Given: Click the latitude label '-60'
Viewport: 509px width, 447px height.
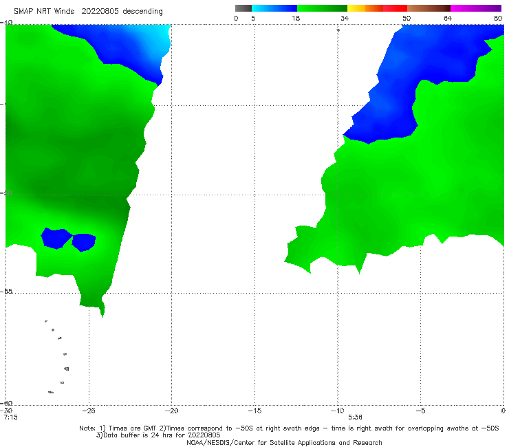Looking at the screenshot, I should click(6, 403).
